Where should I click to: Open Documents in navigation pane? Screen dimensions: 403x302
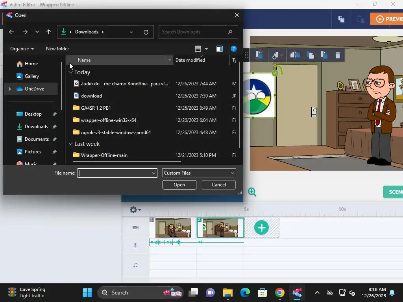37,139
